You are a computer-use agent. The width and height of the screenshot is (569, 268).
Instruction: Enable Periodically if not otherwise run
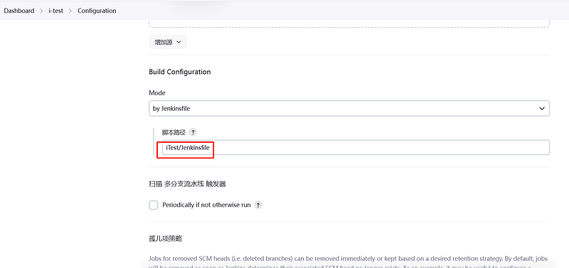tap(154, 205)
